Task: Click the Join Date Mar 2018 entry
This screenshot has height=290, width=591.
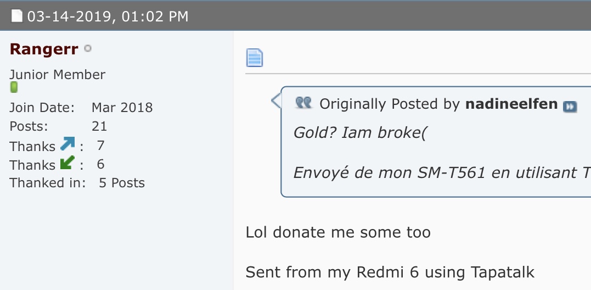Action: pos(81,108)
